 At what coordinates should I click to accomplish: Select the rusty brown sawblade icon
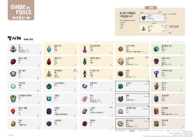tap(121, 49)
